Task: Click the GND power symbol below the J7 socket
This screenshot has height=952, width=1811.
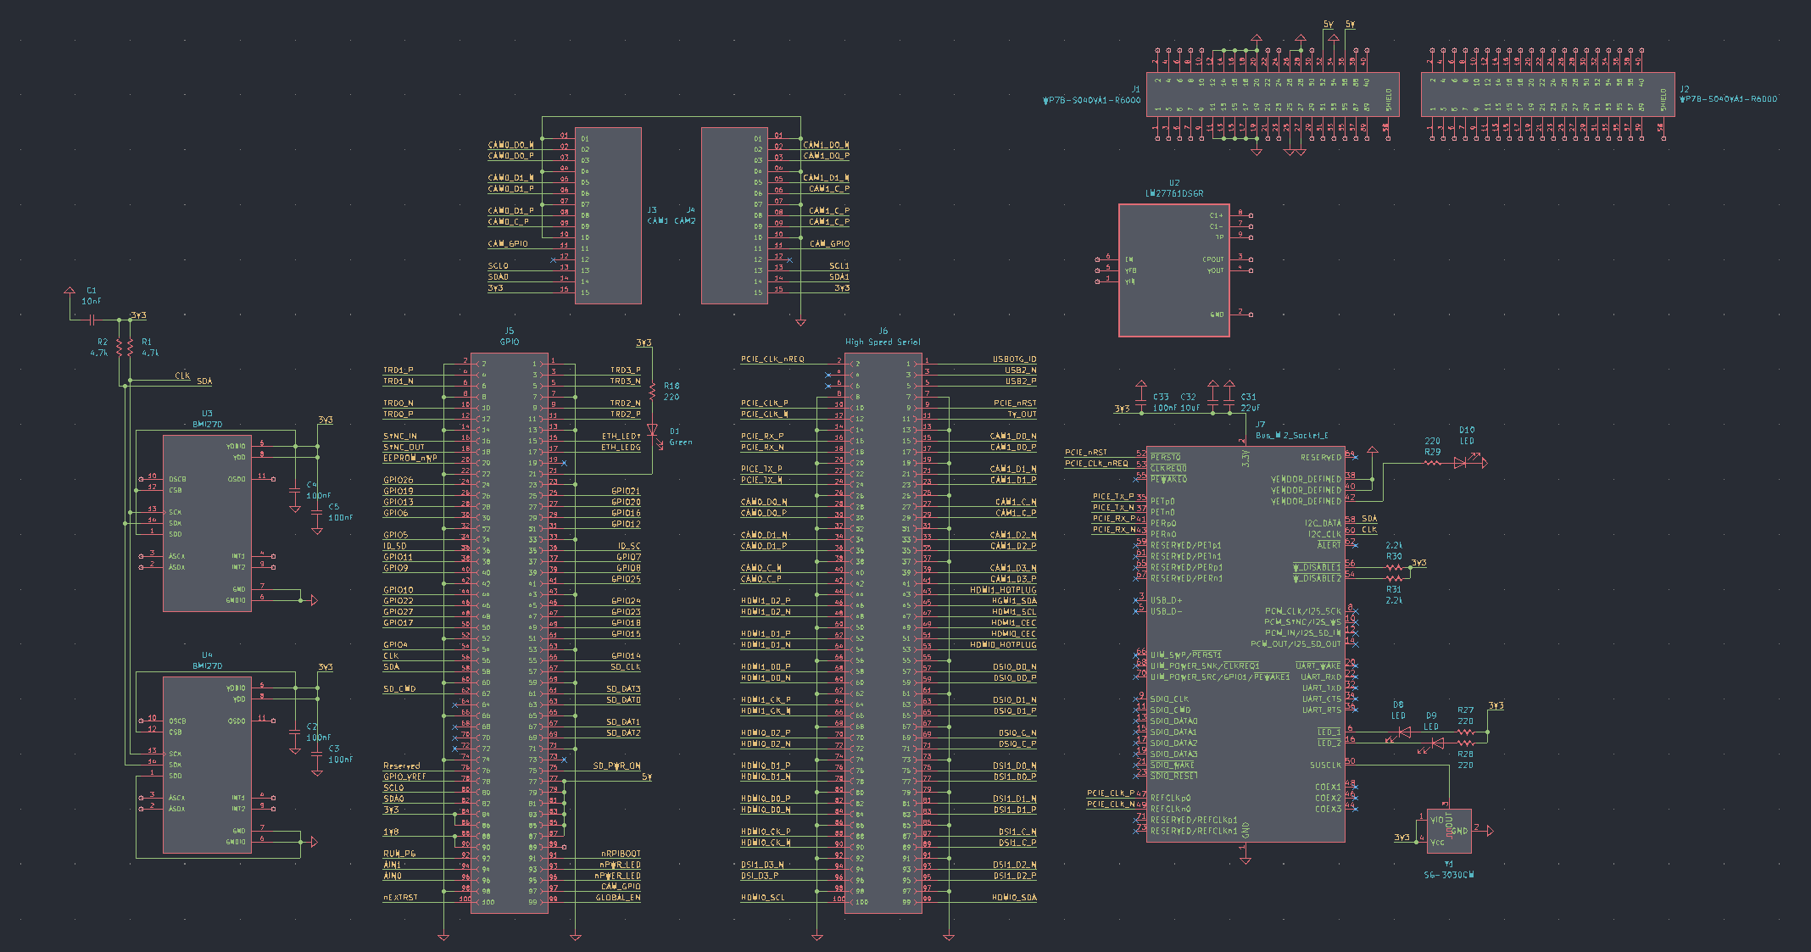Action: click(x=1245, y=860)
